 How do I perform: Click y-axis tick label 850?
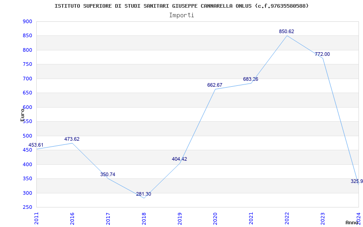click(x=27, y=36)
